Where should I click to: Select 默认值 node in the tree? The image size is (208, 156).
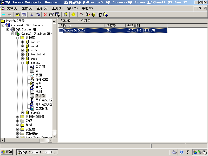40,96
